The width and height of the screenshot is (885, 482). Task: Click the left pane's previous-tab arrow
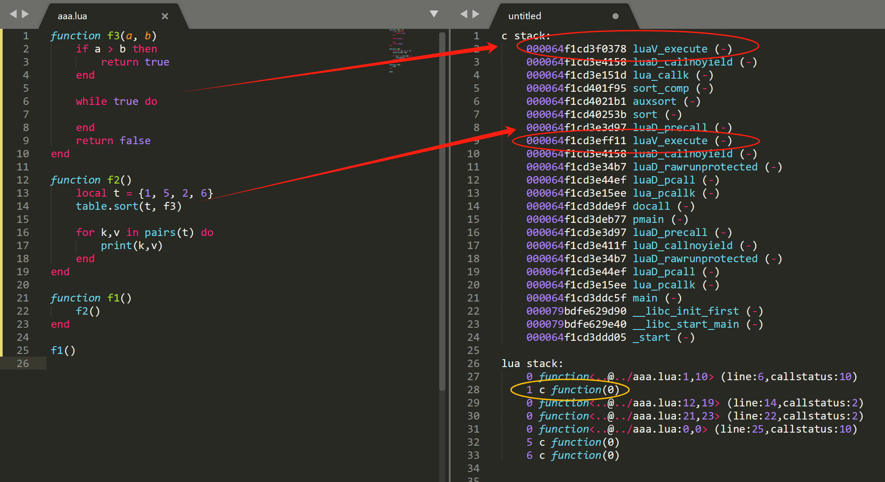[x=13, y=14]
